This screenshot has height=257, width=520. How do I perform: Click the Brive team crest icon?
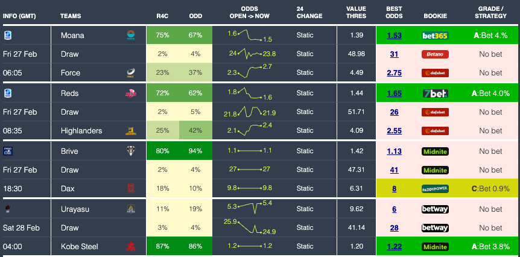coord(130,151)
